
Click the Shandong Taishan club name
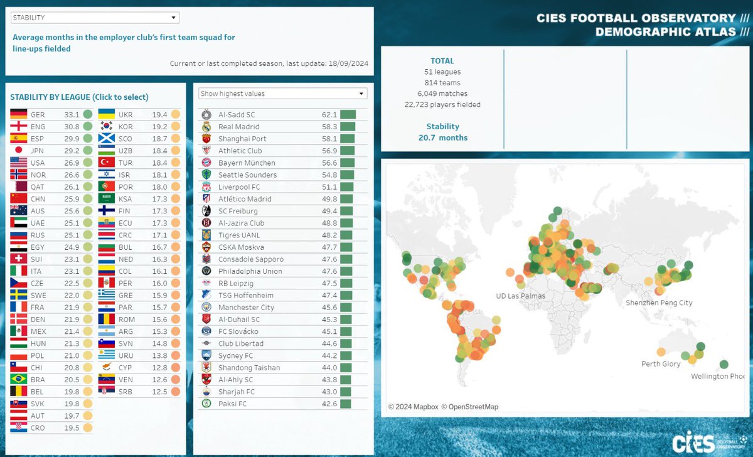click(249, 368)
